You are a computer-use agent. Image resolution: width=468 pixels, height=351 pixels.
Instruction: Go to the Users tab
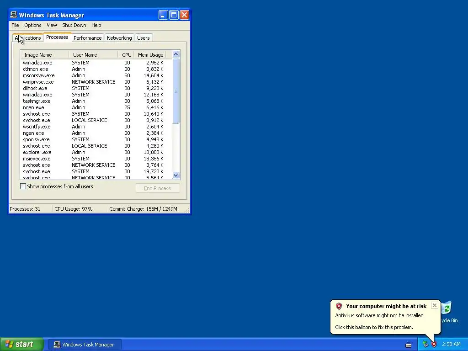(143, 38)
